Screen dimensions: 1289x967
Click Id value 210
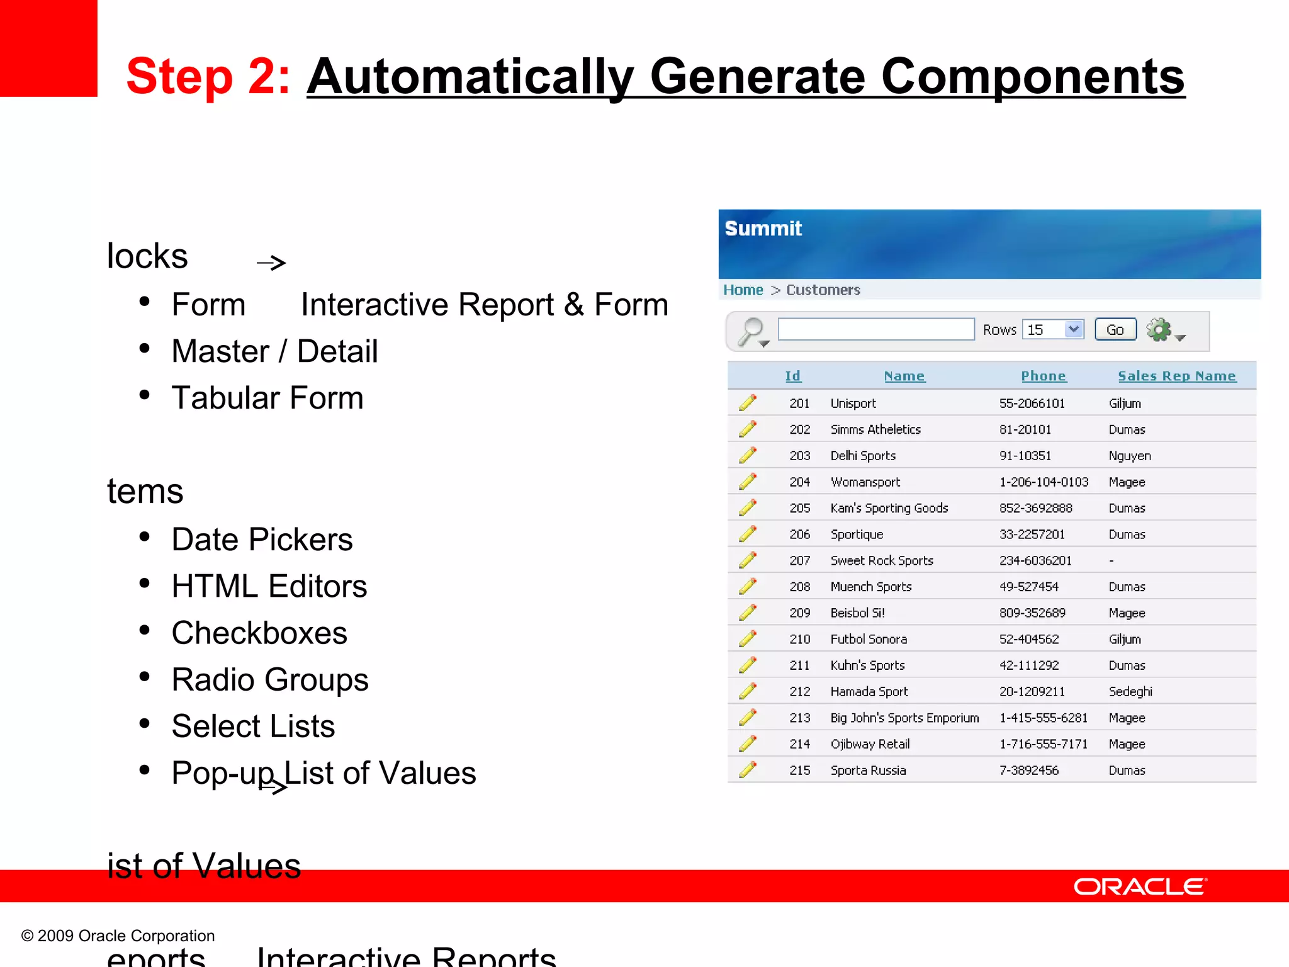pos(799,639)
